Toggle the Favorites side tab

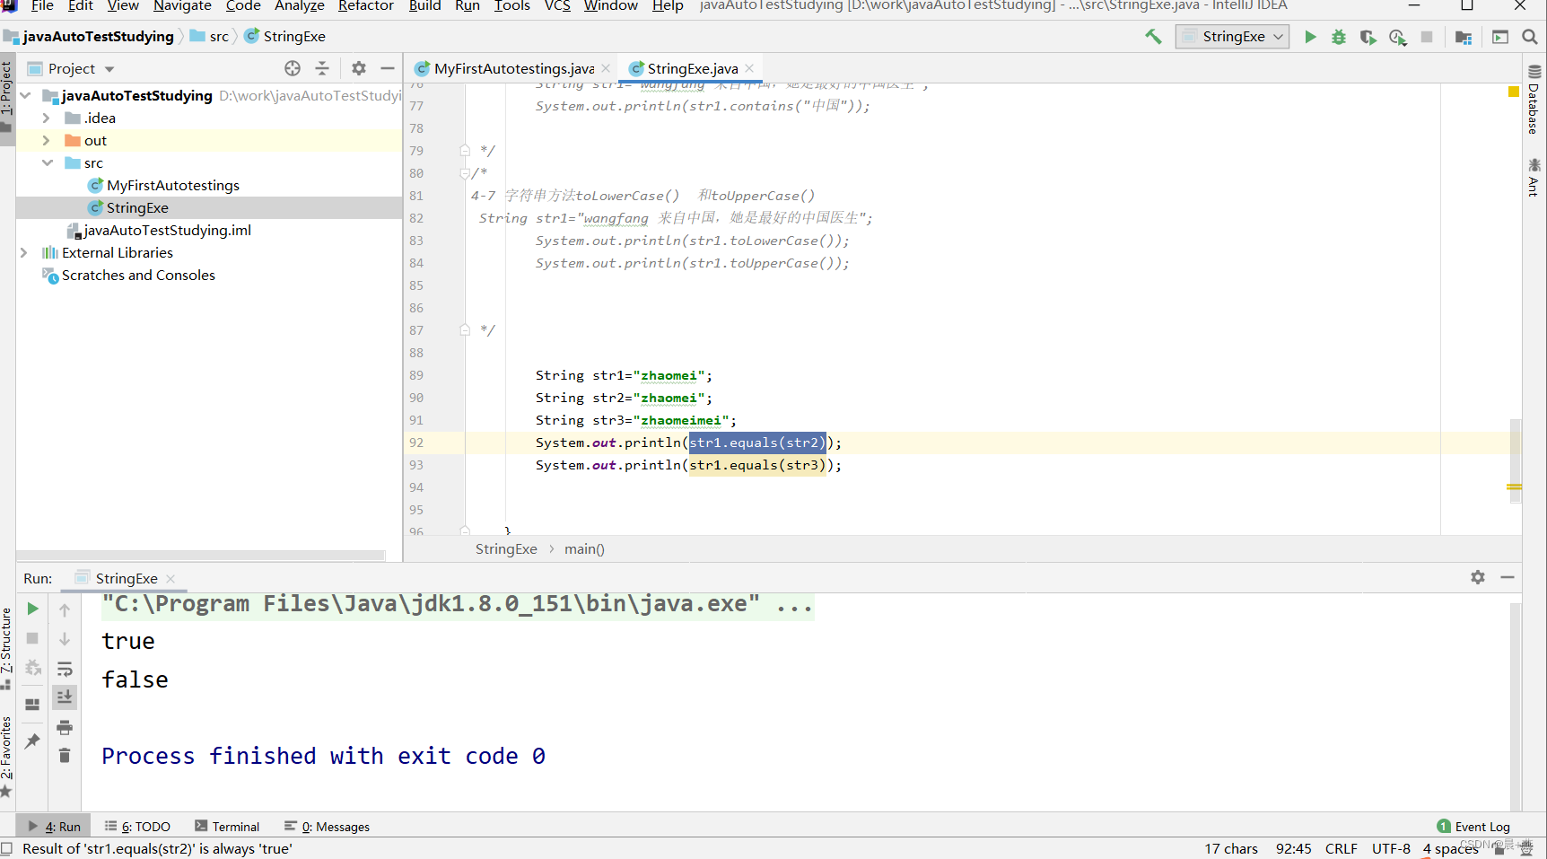tap(7, 756)
